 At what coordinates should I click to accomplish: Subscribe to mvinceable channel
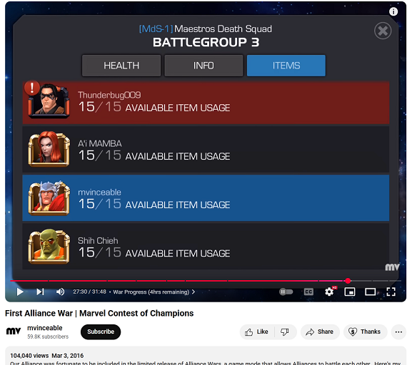pyautogui.click(x=101, y=331)
